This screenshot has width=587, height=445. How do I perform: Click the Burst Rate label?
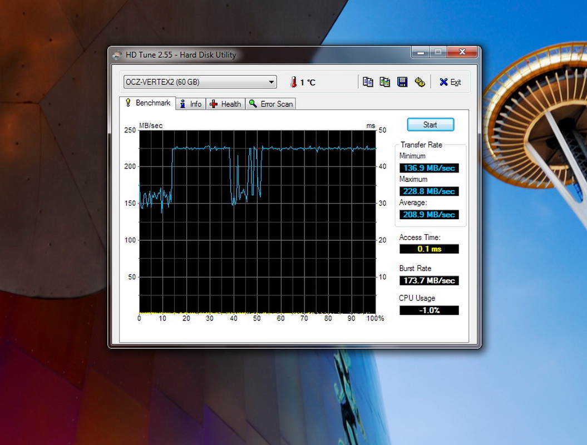click(415, 268)
